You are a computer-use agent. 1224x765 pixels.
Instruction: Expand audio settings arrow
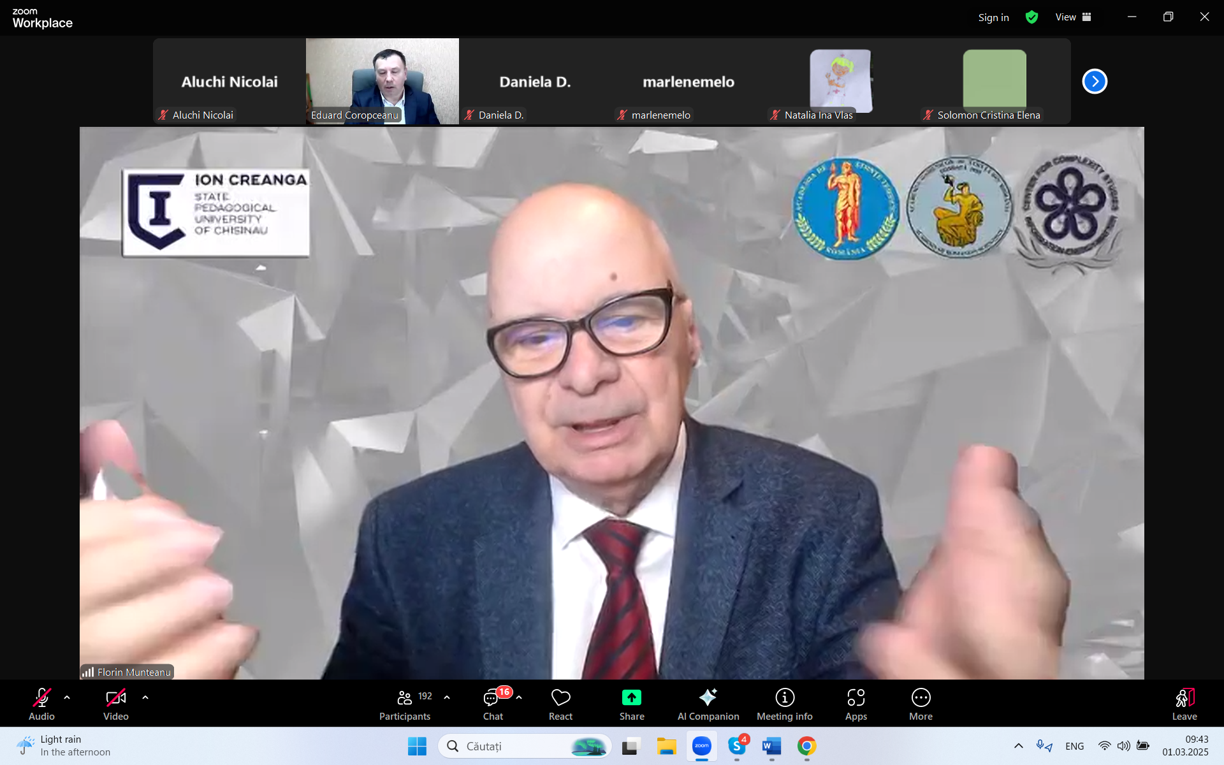click(67, 697)
